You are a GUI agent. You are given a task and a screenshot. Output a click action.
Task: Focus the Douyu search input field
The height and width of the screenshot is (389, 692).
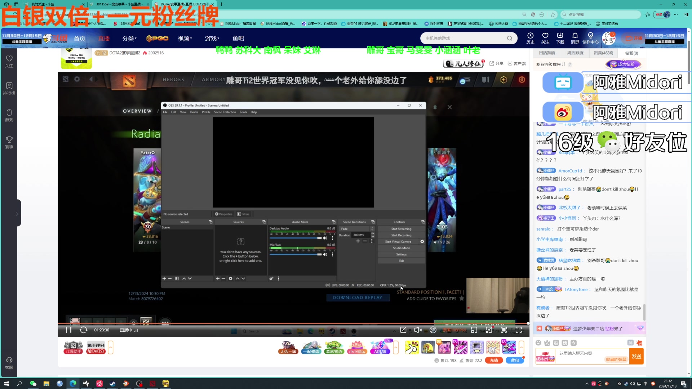pyautogui.click(x=464, y=38)
